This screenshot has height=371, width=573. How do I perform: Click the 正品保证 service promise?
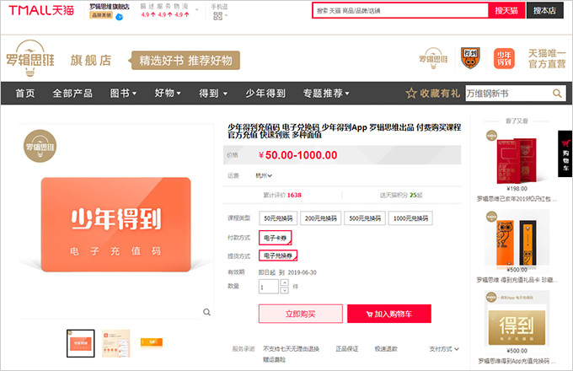[x=347, y=349]
